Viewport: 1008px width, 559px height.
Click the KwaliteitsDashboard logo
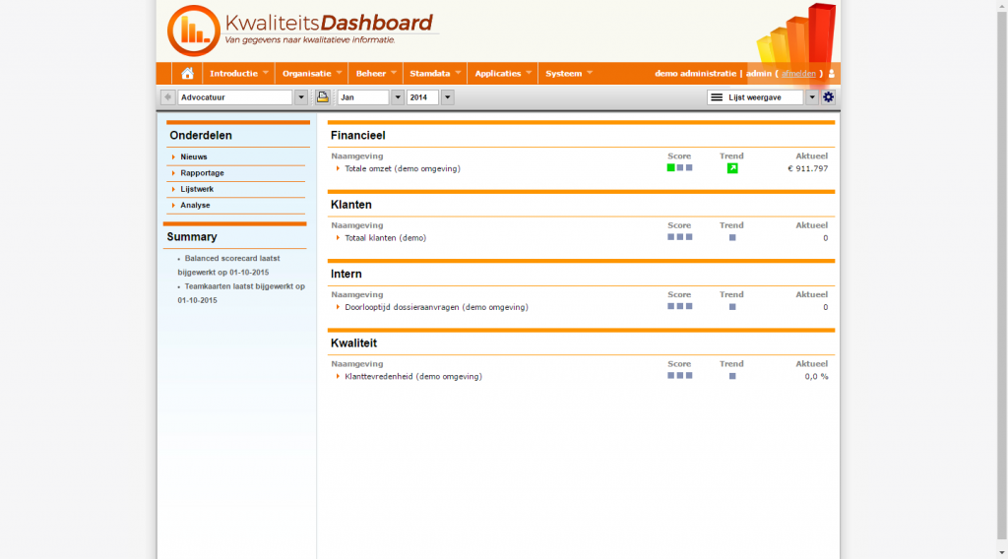[300, 31]
